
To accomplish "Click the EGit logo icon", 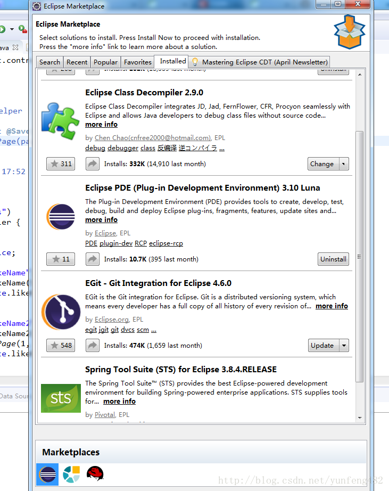I will pos(61,312).
